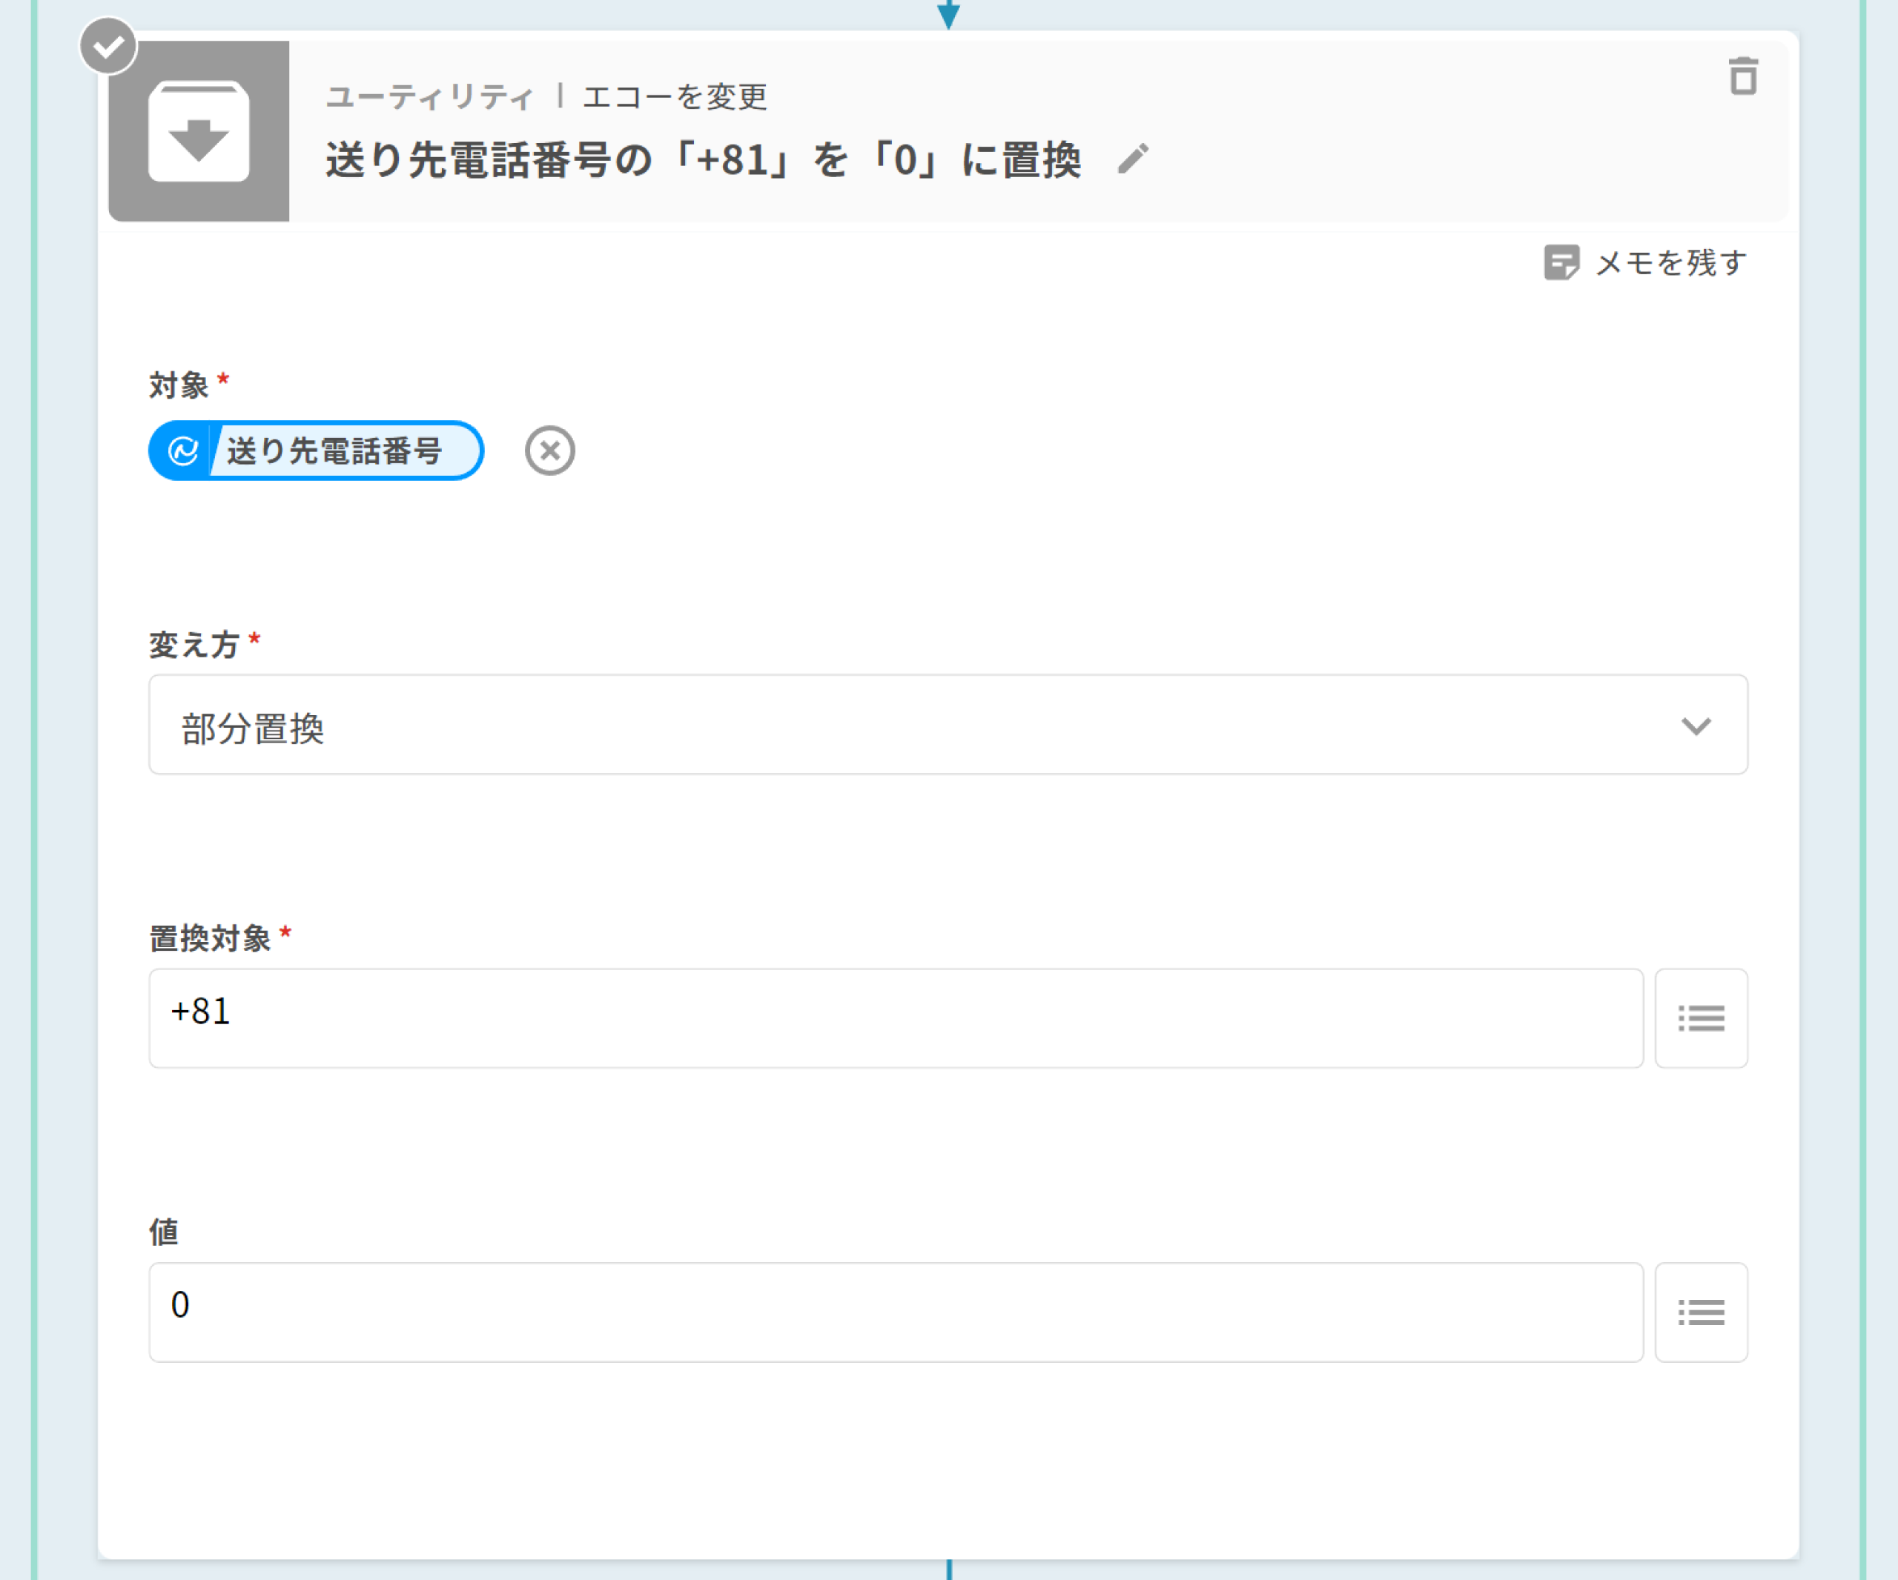Image resolution: width=1898 pixels, height=1580 pixels.
Task: Focus the 値 field containing 0
Action: coord(895,1312)
